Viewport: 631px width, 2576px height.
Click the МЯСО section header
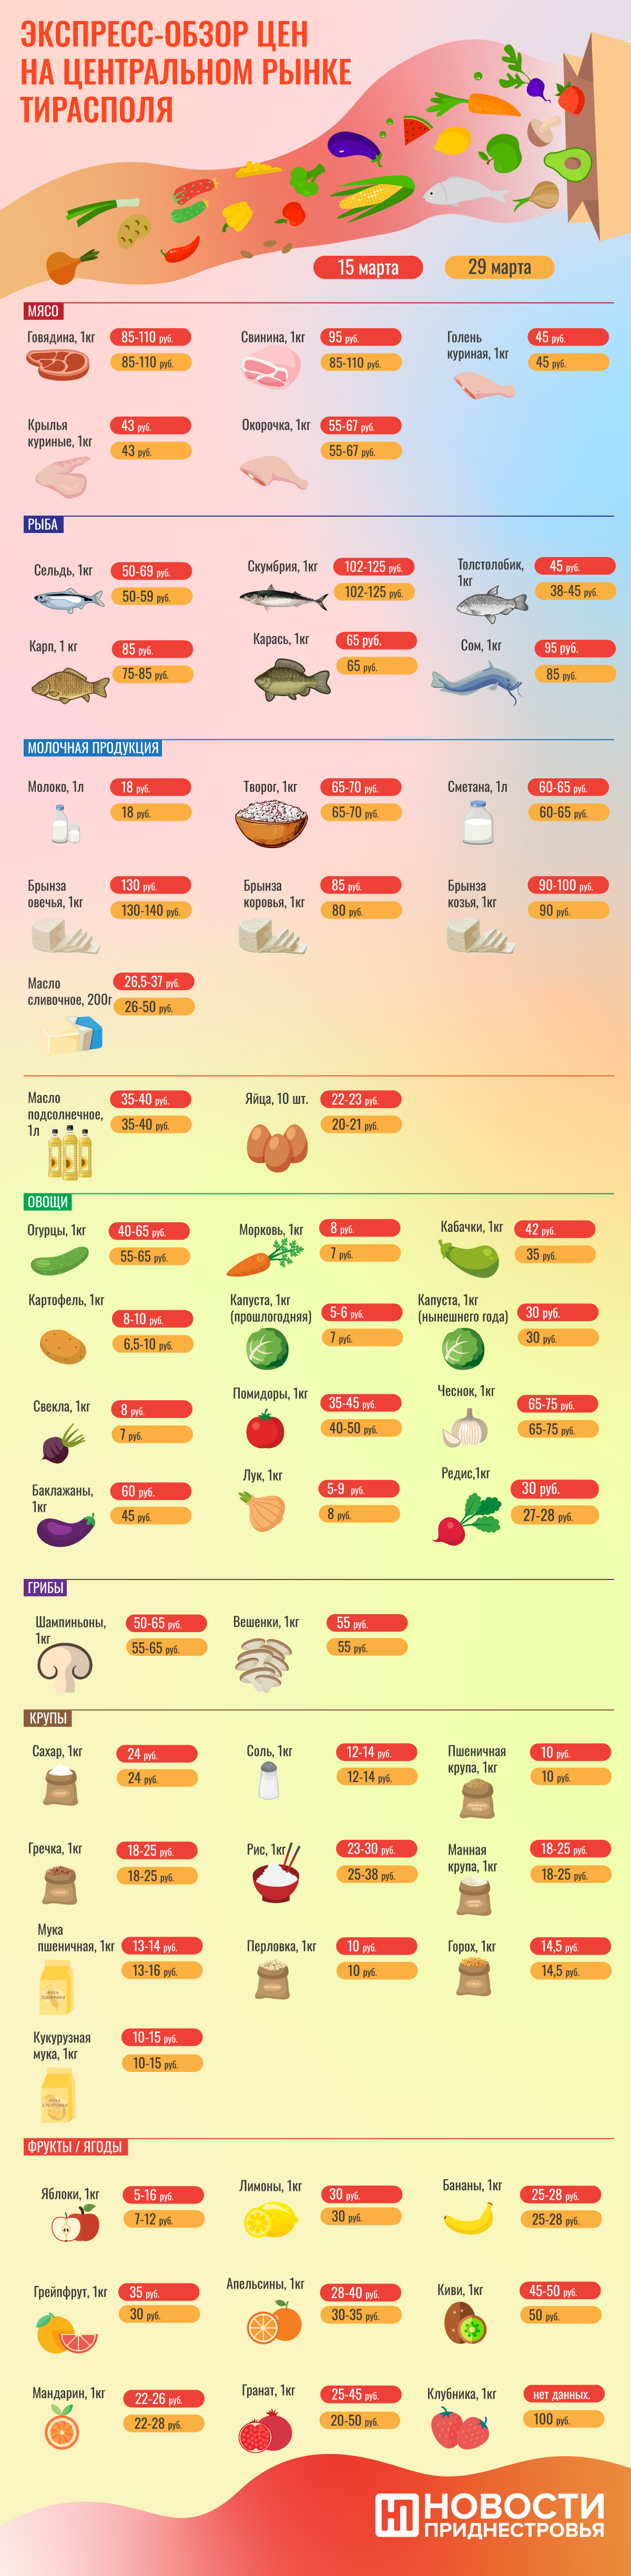[43, 311]
